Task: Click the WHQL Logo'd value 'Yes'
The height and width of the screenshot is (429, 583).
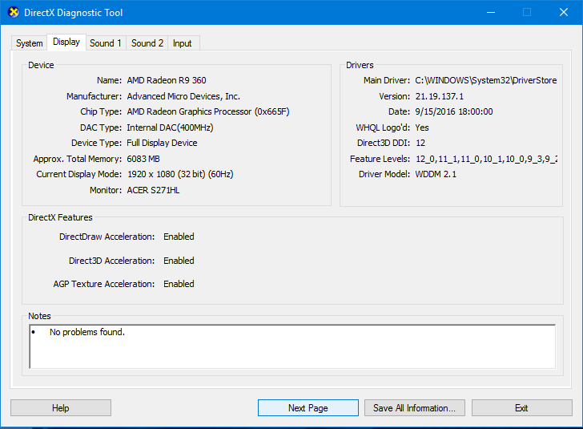Action: [x=422, y=127]
